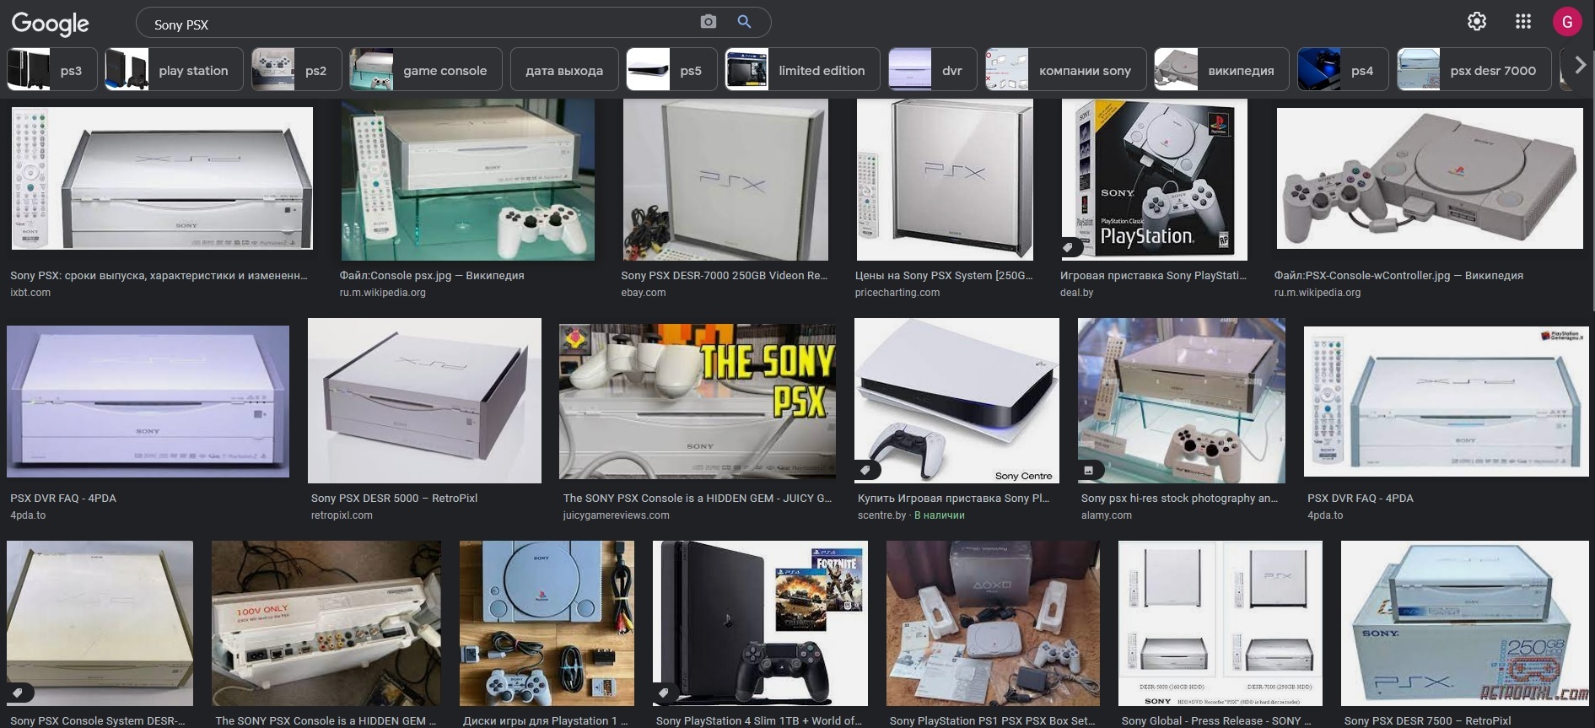The image size is (1595, 728).
Task: Open the PS1 box set photo thumbnail
Action: click(x=993, y=623)
